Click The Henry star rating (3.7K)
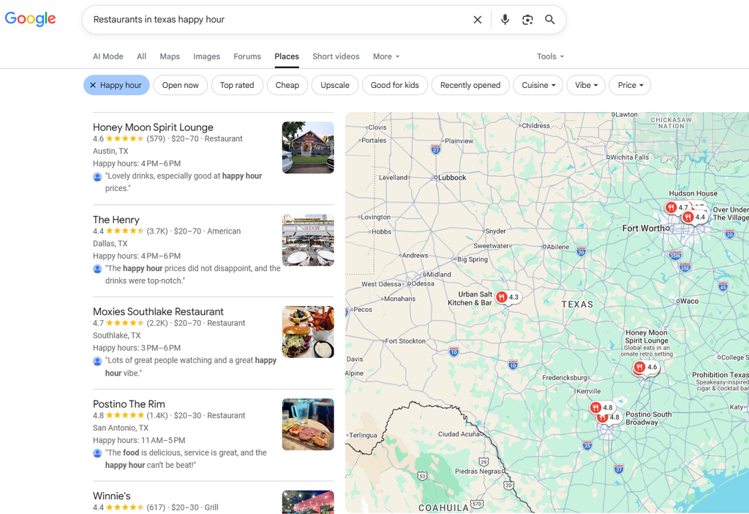 pos(130,231)
